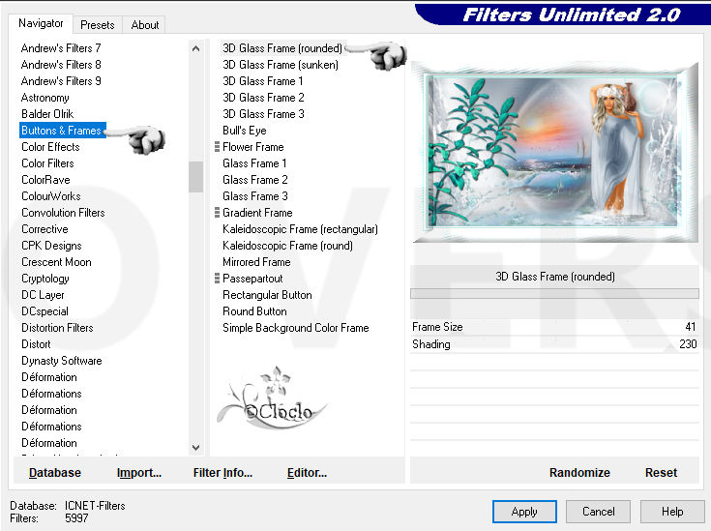Viewport: 711px width, 531px height.
Task: Adjust the Frame Size slider
Action: click(x=554, y=327)
